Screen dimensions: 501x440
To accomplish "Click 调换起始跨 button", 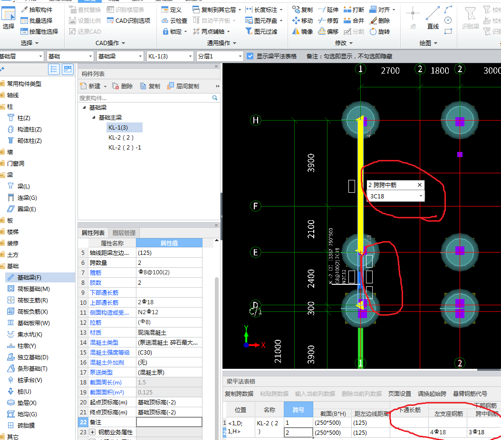I will pos(432,394).
